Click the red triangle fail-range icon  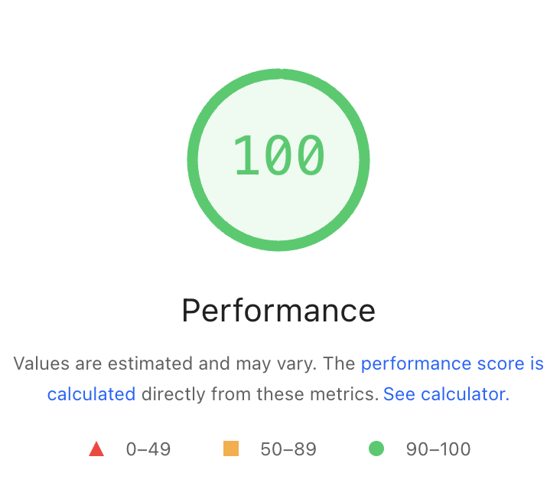click(96, 449)
